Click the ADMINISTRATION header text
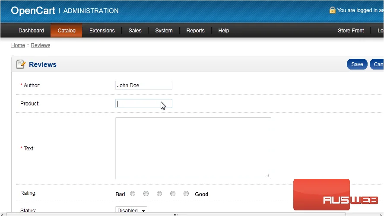Screen dimensions: 384x216 (x=91, y=11)
